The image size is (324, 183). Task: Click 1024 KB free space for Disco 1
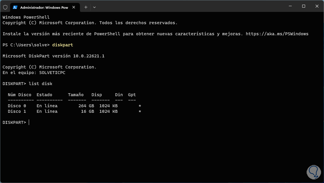108,112
